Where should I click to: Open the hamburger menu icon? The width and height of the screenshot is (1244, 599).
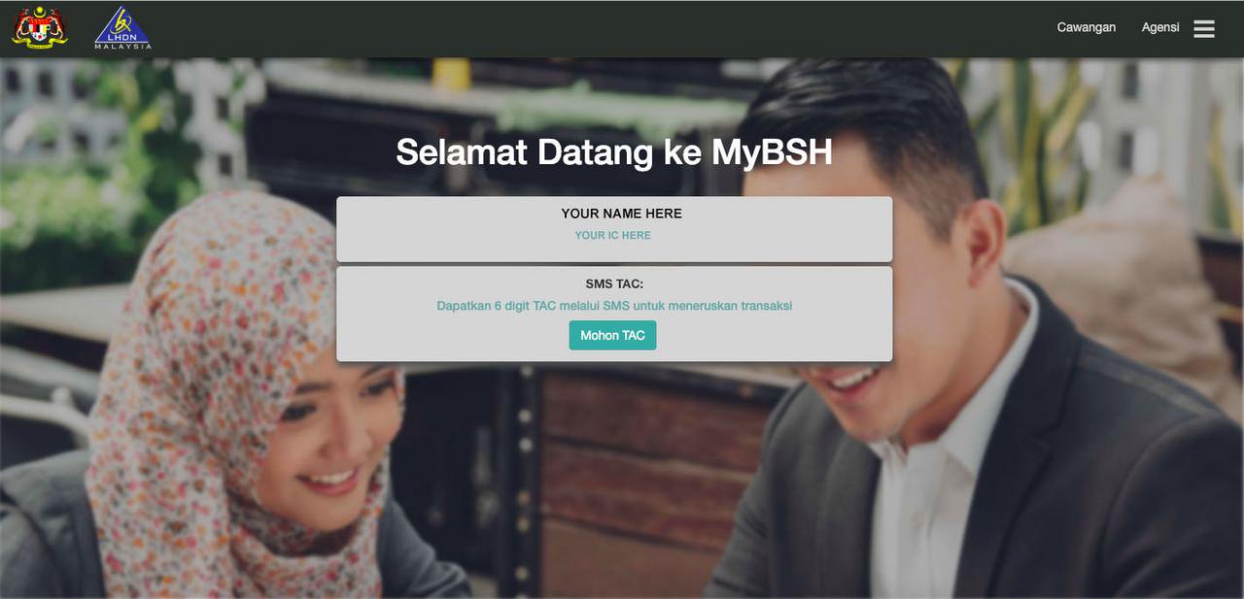click(1204, 29)
